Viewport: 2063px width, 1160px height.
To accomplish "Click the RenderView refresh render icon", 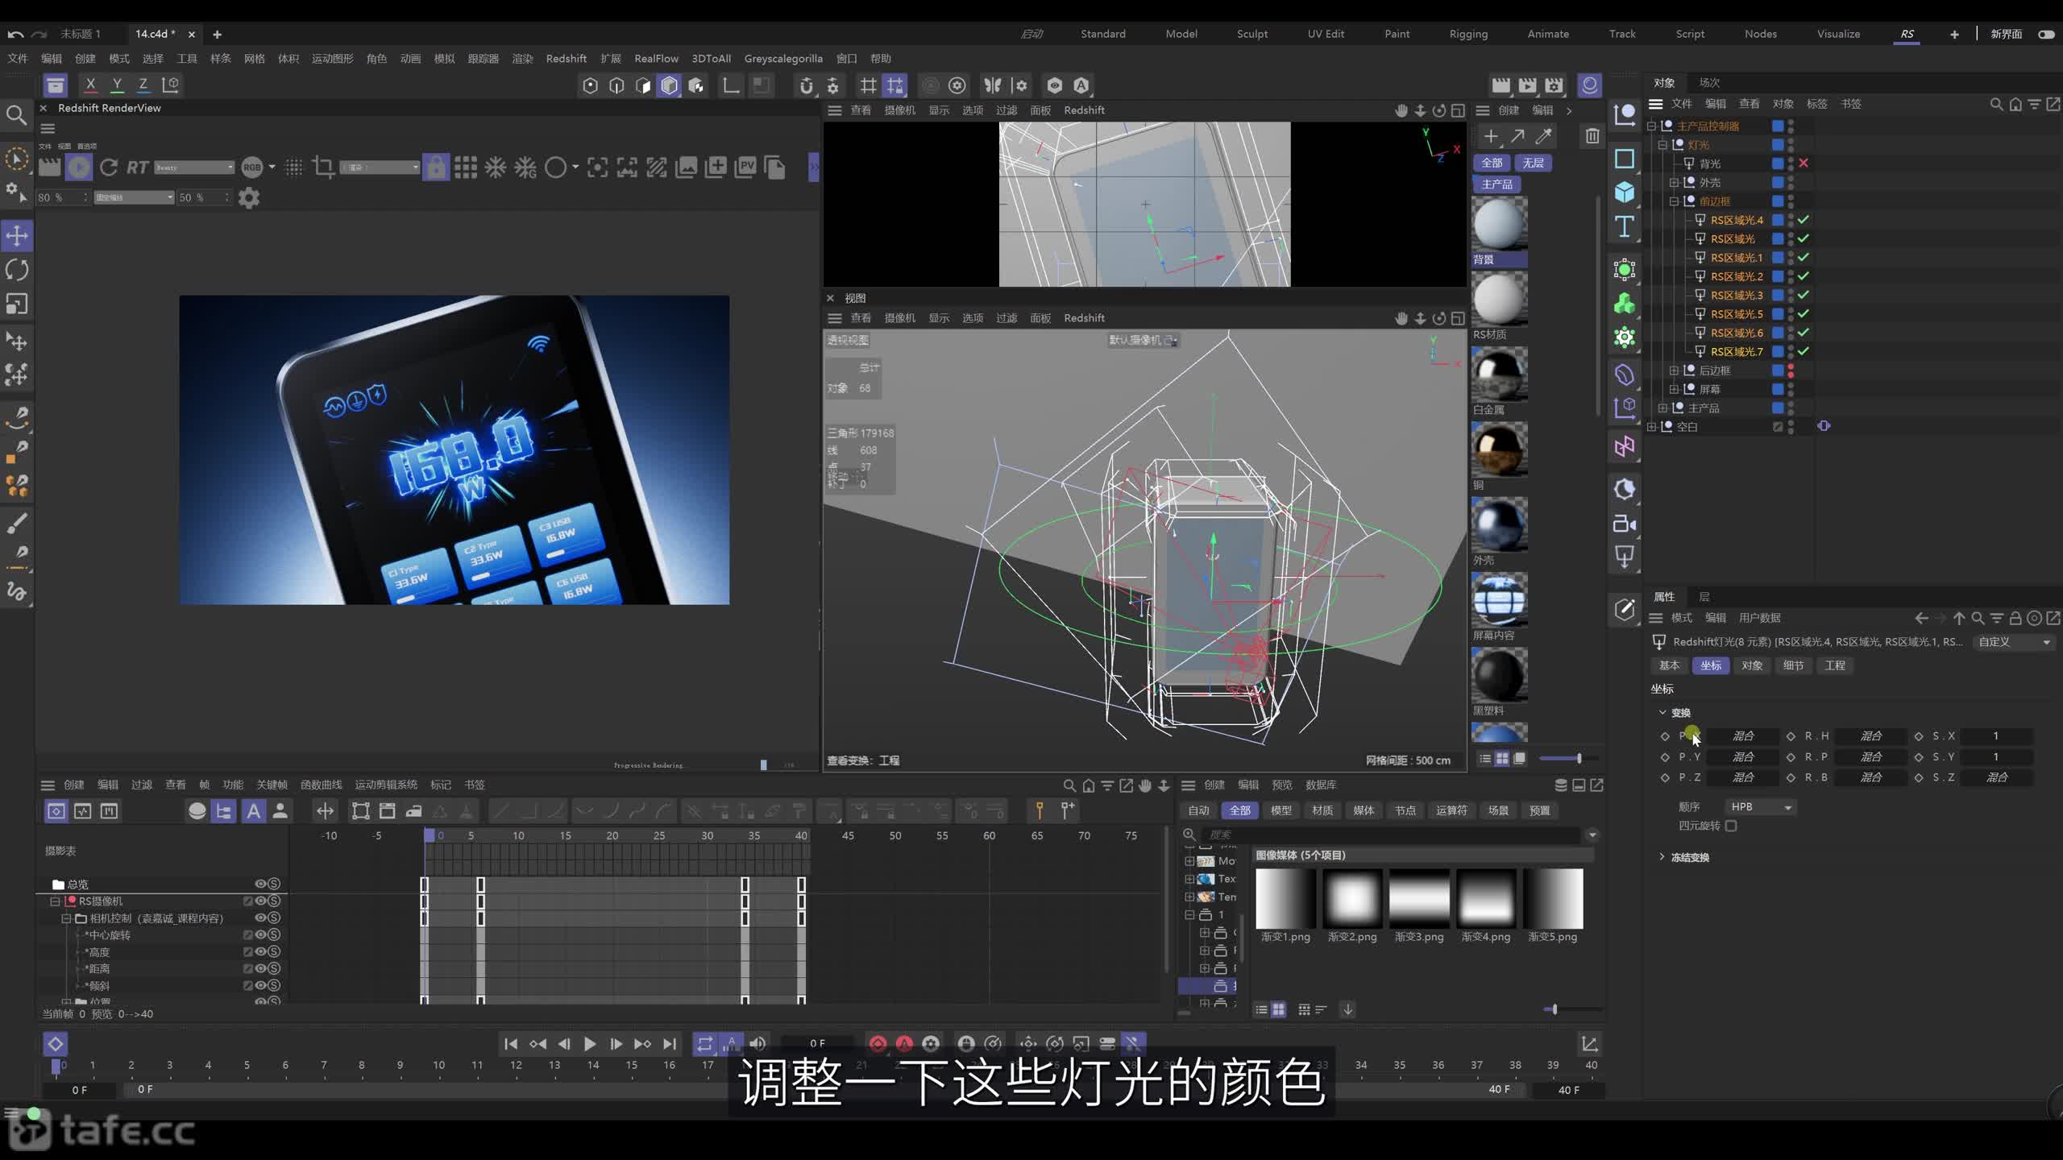I will [109, 167].
